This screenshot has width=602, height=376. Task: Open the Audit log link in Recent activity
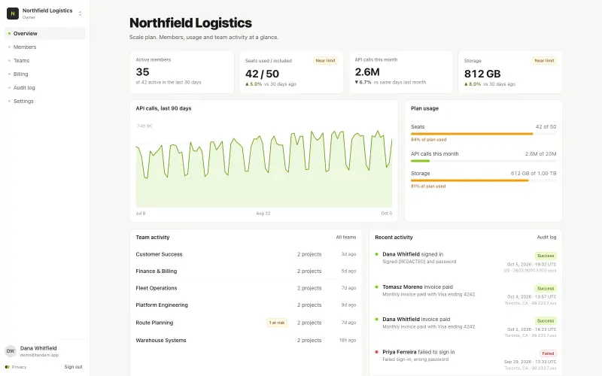click(x=546, y=238)
